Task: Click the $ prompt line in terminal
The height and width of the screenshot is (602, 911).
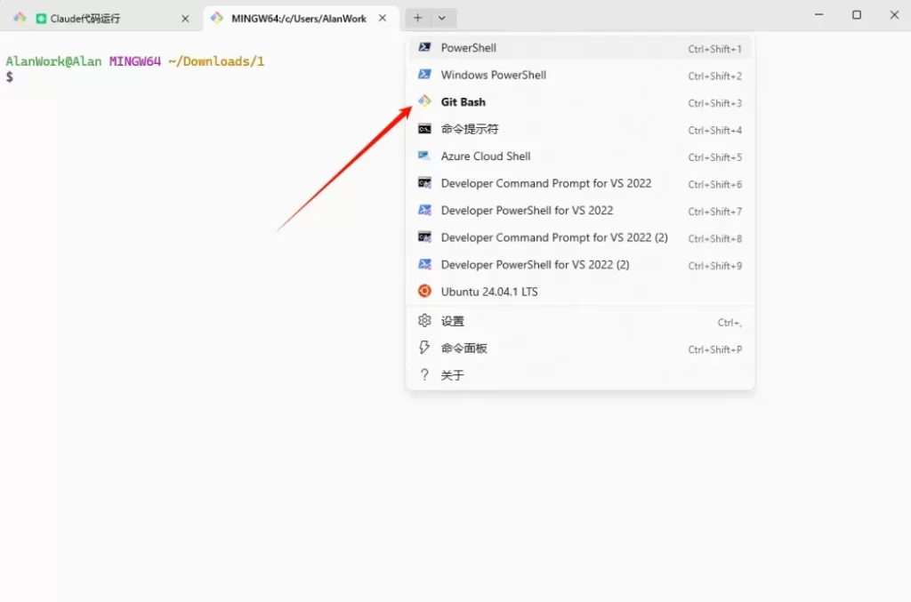Action: click(x=9, y=76)
